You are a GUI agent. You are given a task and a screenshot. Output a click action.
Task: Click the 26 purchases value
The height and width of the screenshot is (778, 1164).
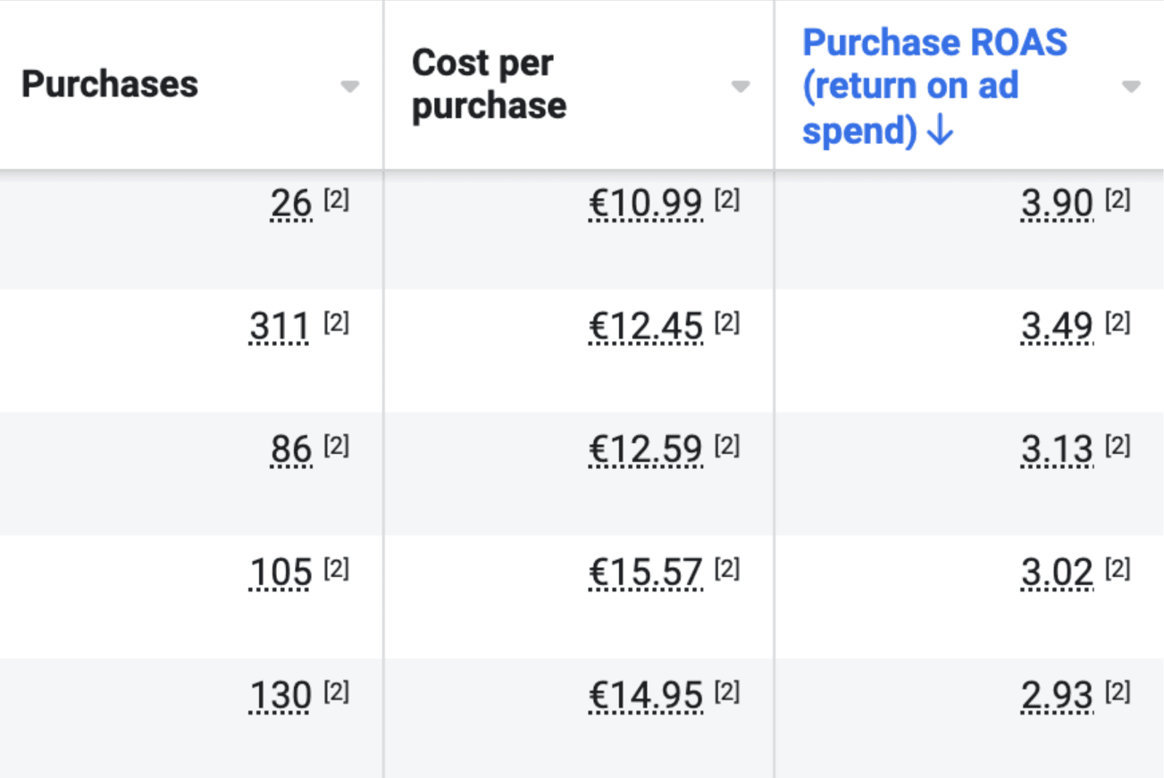[291, 205]
